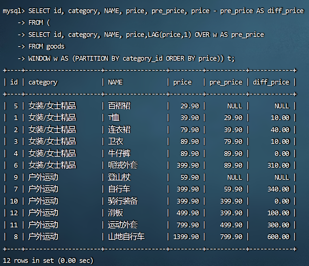Click the product name 滑板
309x266 pixels.
click(x=116, y=213)
